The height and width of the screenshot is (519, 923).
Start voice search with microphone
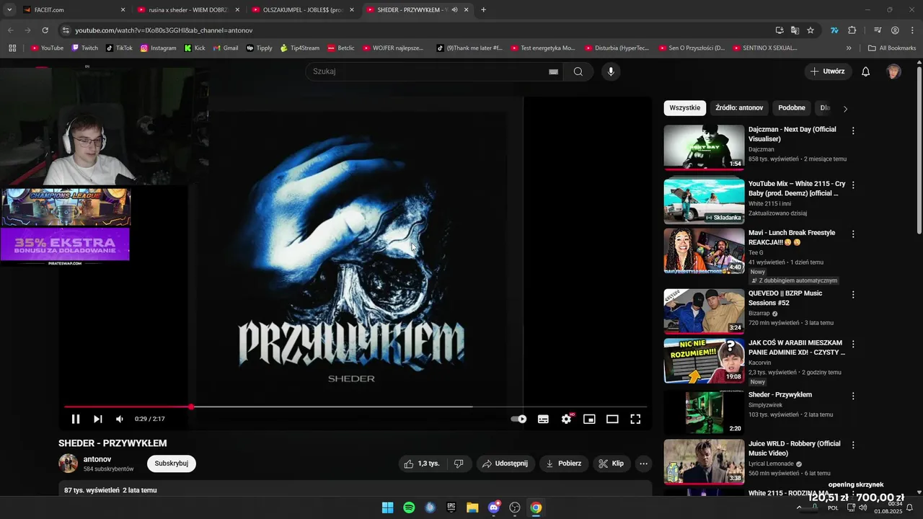coord(611,71)
